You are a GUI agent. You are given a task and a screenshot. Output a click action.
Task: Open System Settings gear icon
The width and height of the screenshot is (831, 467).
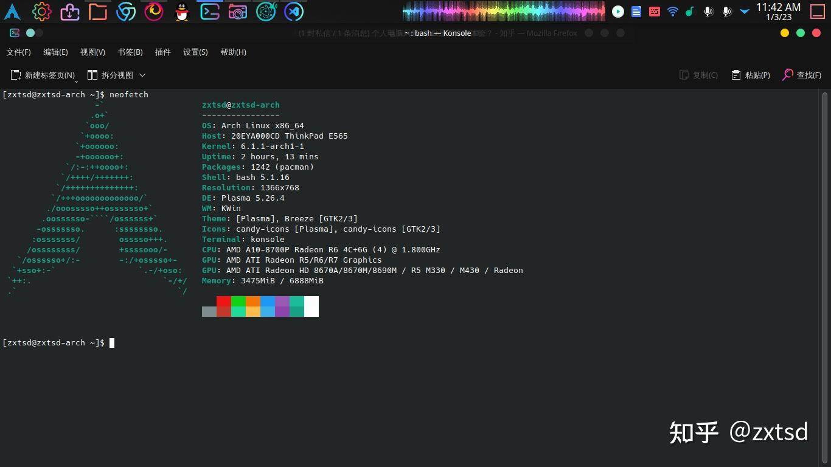tap(41, 11)
